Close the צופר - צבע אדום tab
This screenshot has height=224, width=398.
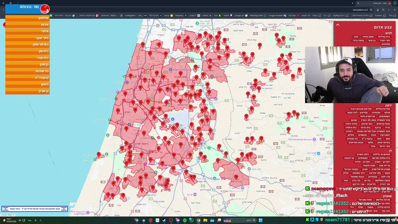pyautogui.click(x=358, y=3)
